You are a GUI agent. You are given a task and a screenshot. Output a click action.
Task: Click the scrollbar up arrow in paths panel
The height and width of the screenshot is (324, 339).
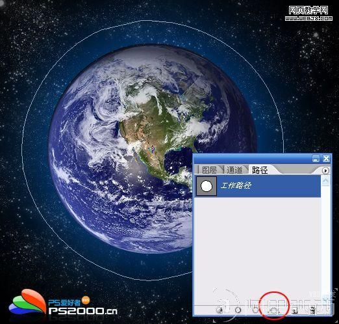[x=325, y=181]
